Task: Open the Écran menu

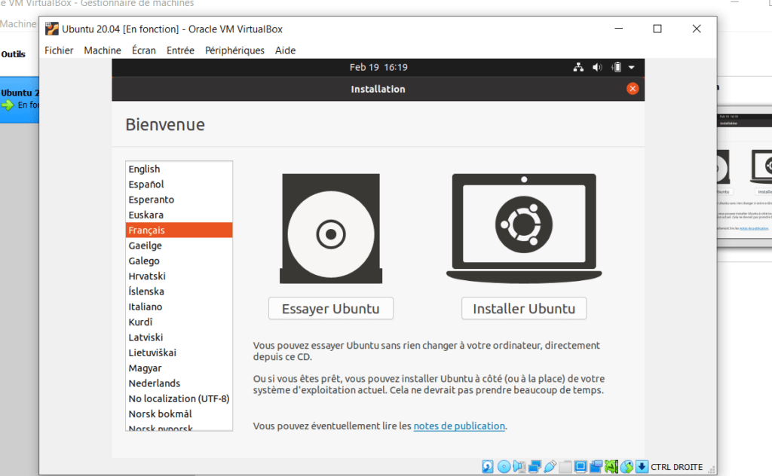Action: tap(144, 50)
